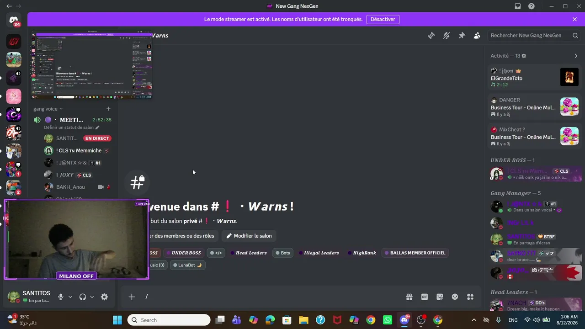Open WhatsApp from taskbar

pos(388,320)
